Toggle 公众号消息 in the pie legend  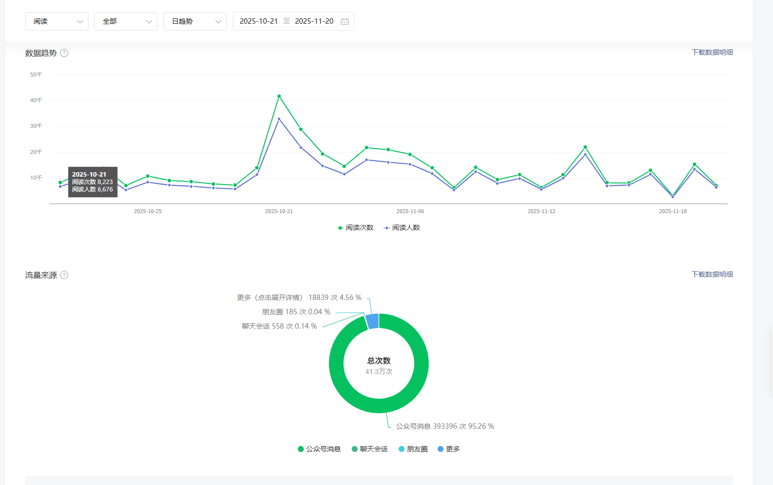pos(319,449)
